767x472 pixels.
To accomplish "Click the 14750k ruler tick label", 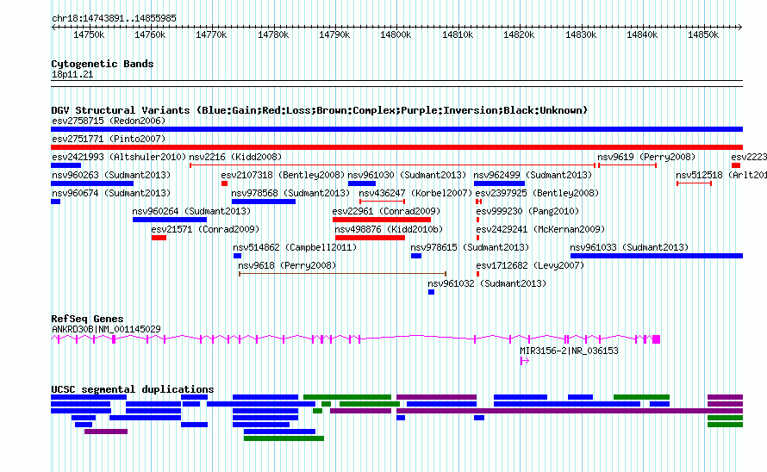I will point(89,35).
